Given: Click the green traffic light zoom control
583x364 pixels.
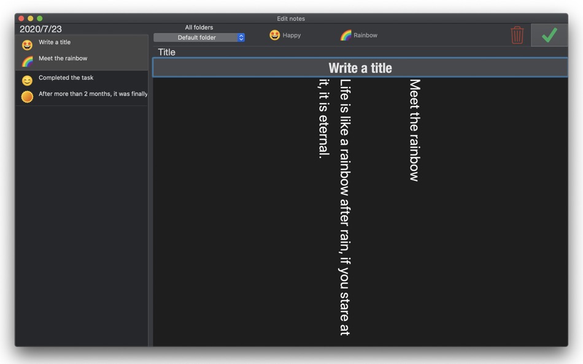Looking at the screenshot, I should point(40,18).
